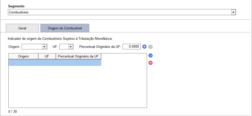This screenshot has width=252, height=116.
Task: Click the Combustíveis text in Segmento field
Action: [19, 12]
